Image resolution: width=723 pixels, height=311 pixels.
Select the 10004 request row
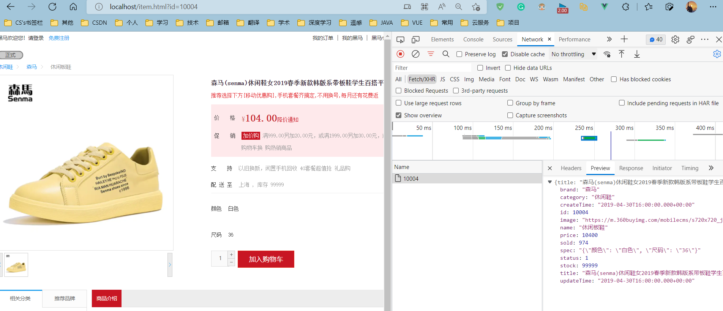point(467,178)
